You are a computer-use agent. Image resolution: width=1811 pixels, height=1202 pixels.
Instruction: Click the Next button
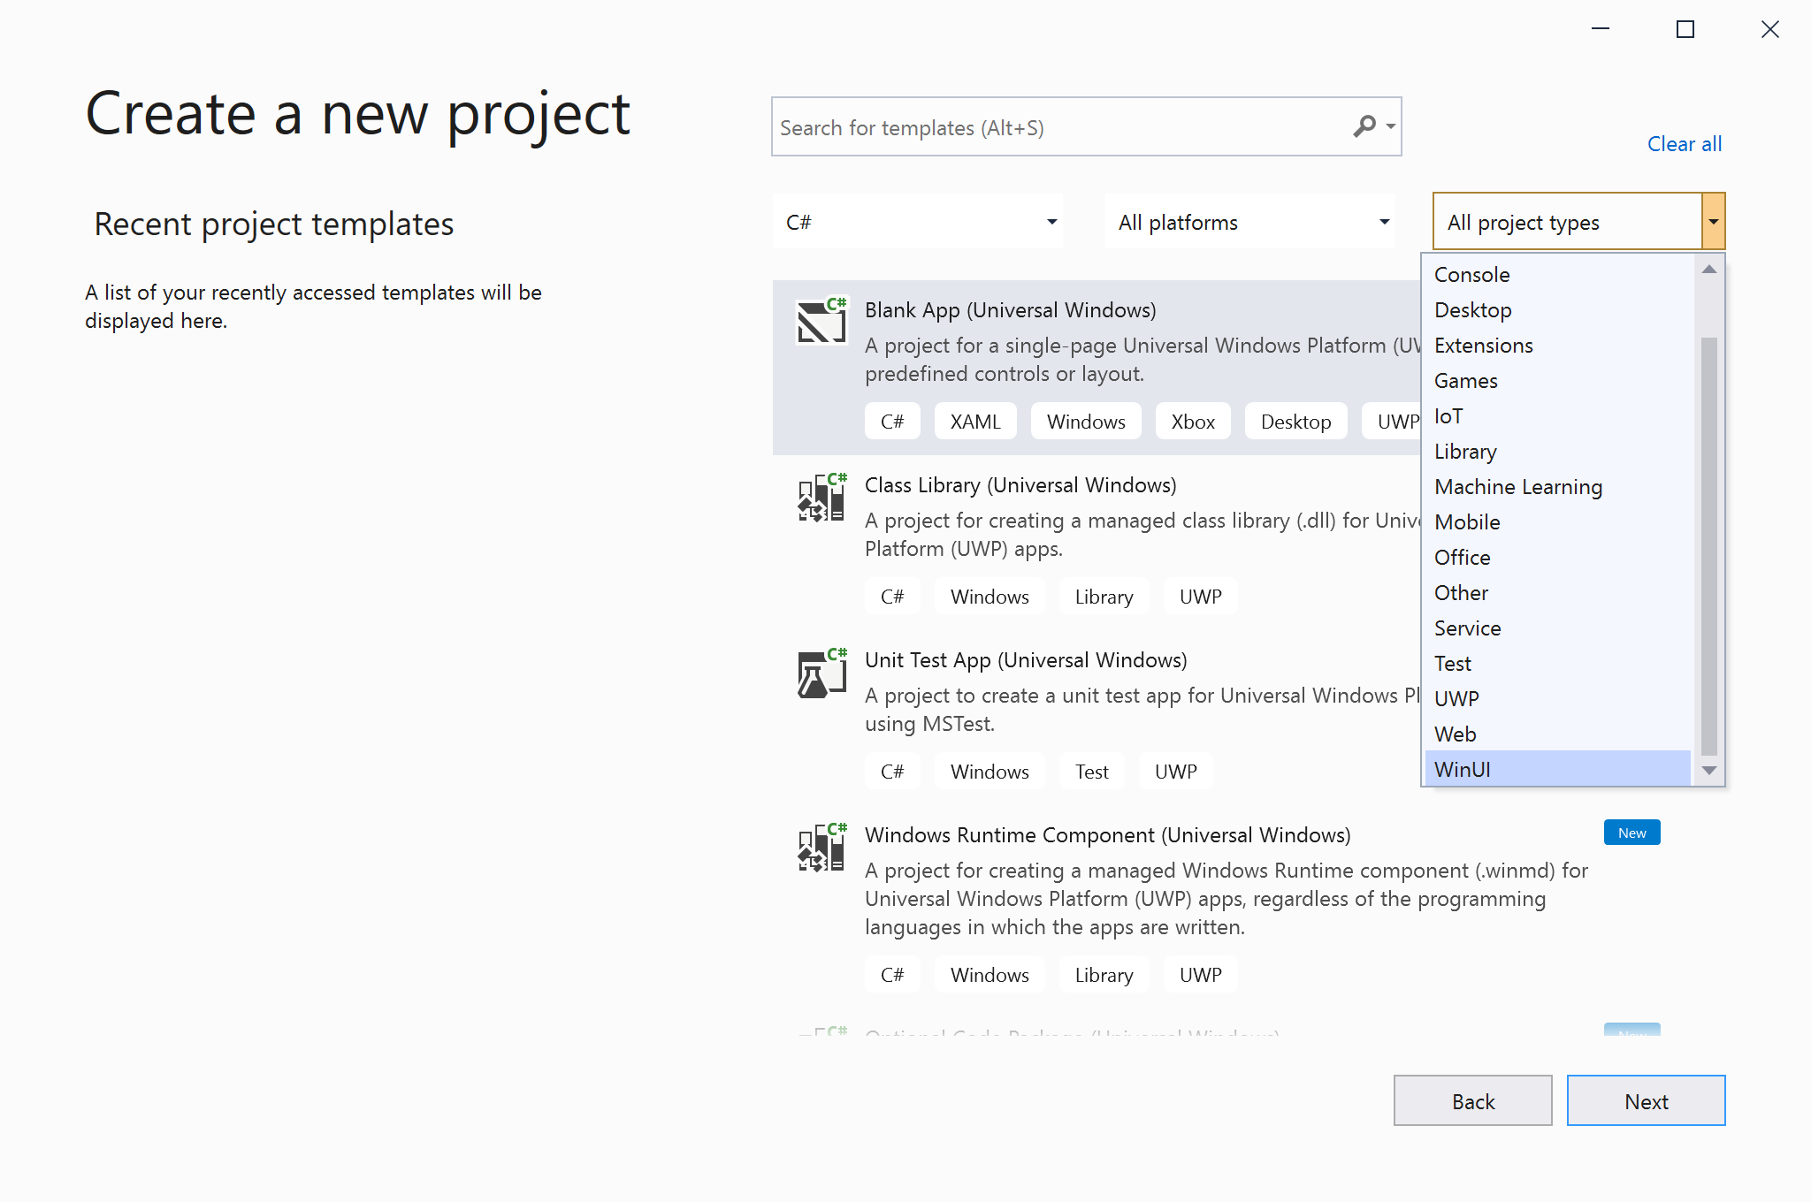coord(1646,1100)
